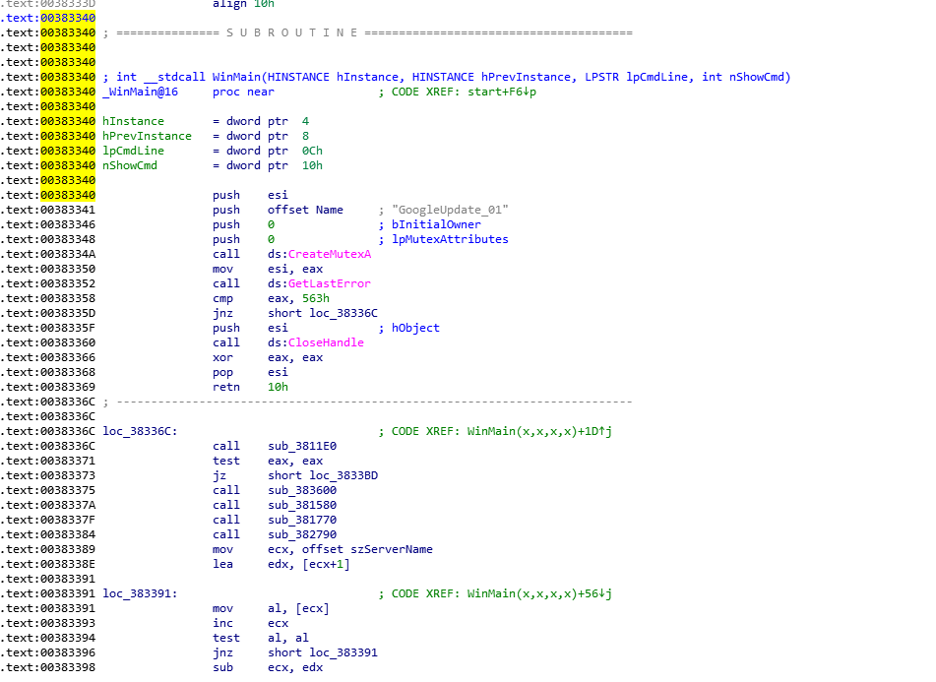Click the "GoogleUpdate_01" string comment
This screenshot has height=682, width=936.
point(450,210)
